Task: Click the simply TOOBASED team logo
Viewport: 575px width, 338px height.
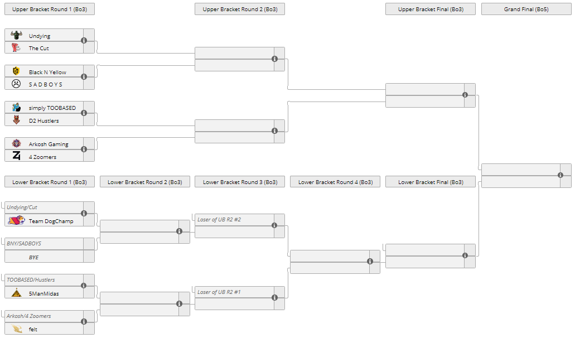Action: pyautogui.click(x=16, y=108)
